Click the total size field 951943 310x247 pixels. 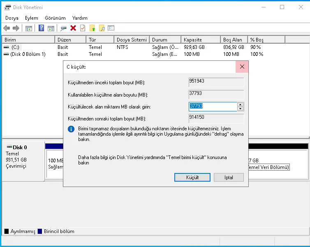pos(216,82)
